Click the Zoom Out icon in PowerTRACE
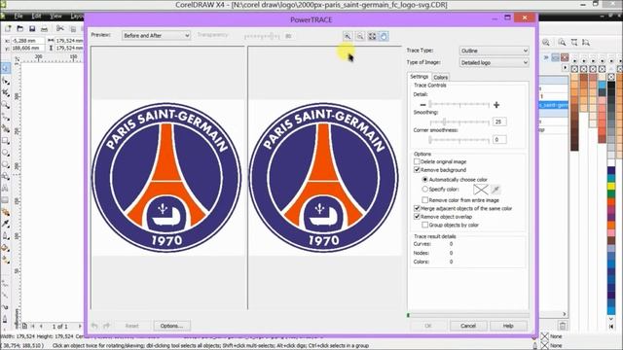This screenshot has width=623, height=350. pos(359,36)
